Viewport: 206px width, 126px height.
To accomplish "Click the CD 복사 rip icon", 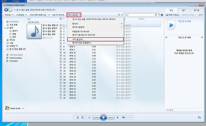I will [54, 15].
